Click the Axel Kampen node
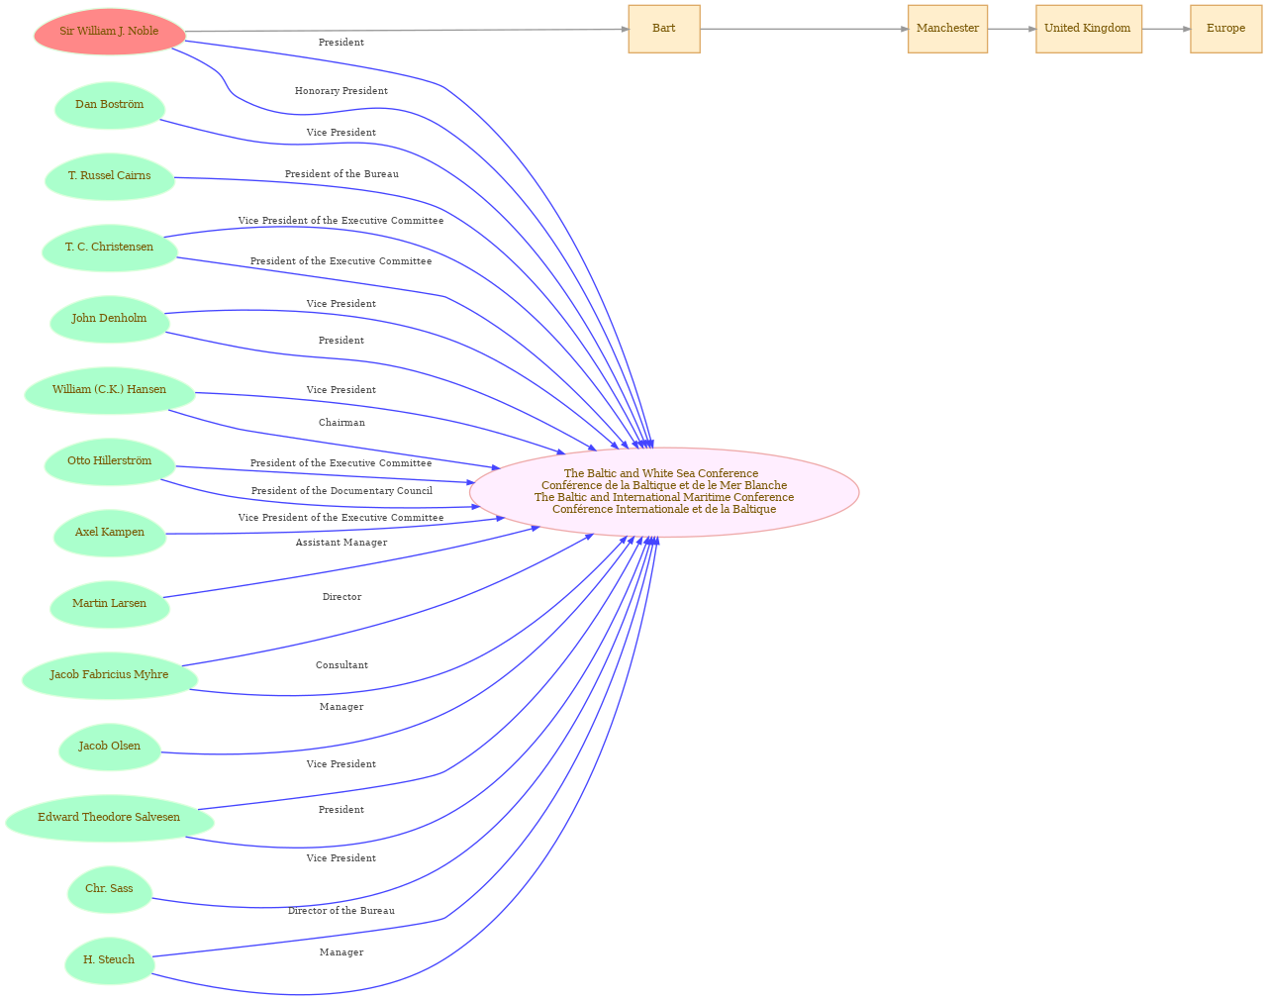Viewport: 1267px width, 1000px height. pos(109,533)
